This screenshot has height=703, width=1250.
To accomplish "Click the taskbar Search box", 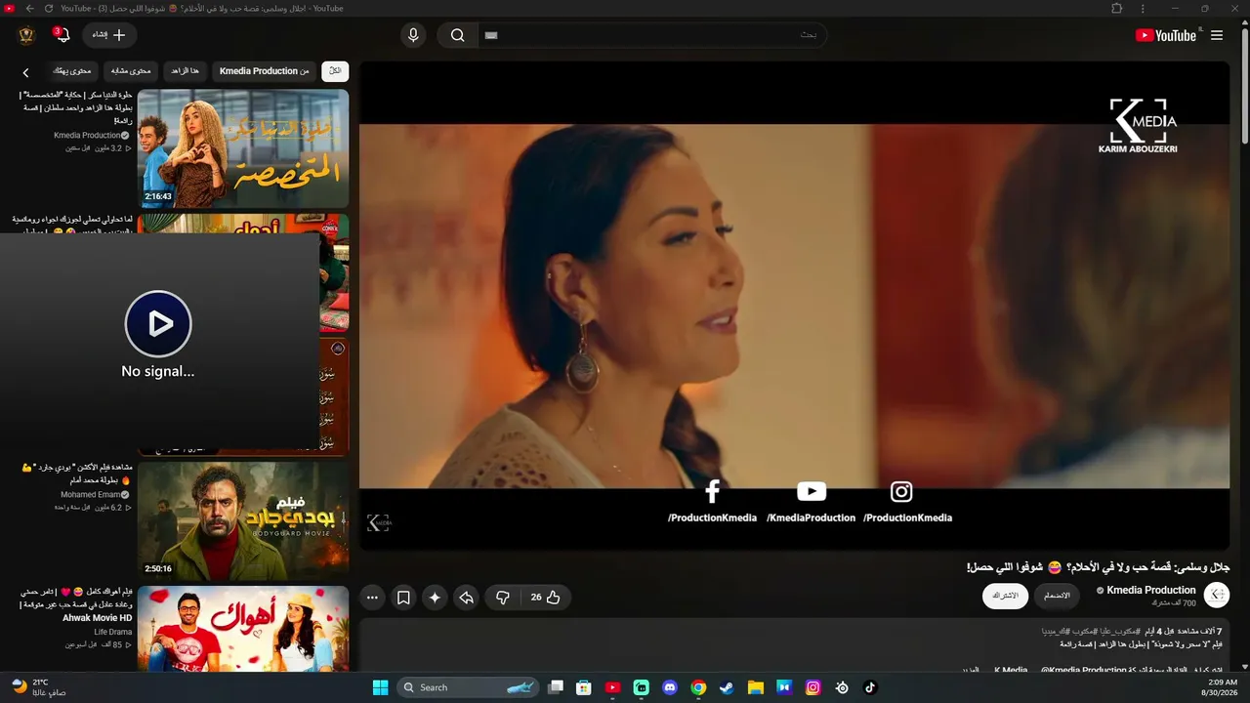I will (469, 687).
